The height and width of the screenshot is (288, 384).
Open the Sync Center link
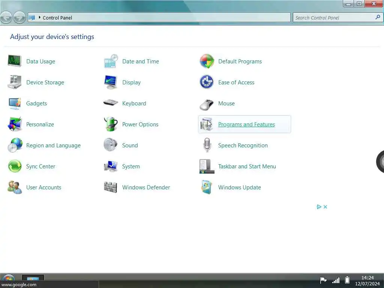pyautogui.click(x=40, y=166)
